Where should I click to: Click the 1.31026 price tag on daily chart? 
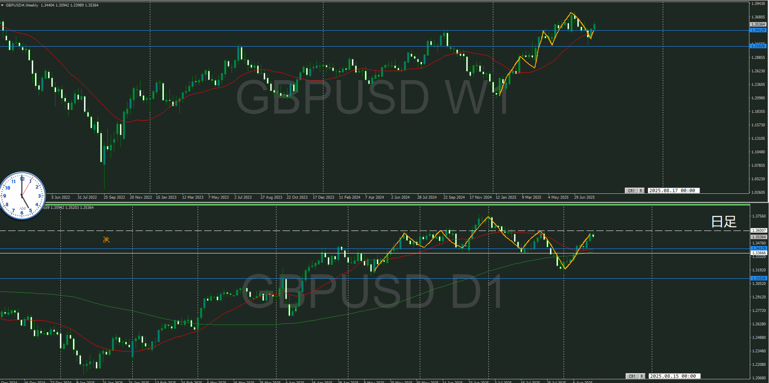[x=759, y=278]
